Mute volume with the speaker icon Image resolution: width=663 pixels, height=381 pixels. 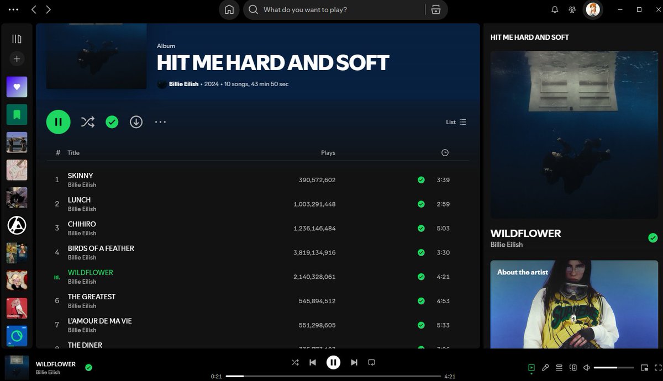coord(587,367)
